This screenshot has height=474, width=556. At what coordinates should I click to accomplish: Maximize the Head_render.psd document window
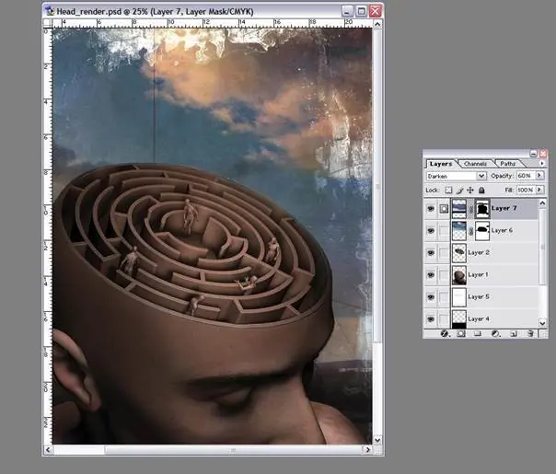click(361, 11)
